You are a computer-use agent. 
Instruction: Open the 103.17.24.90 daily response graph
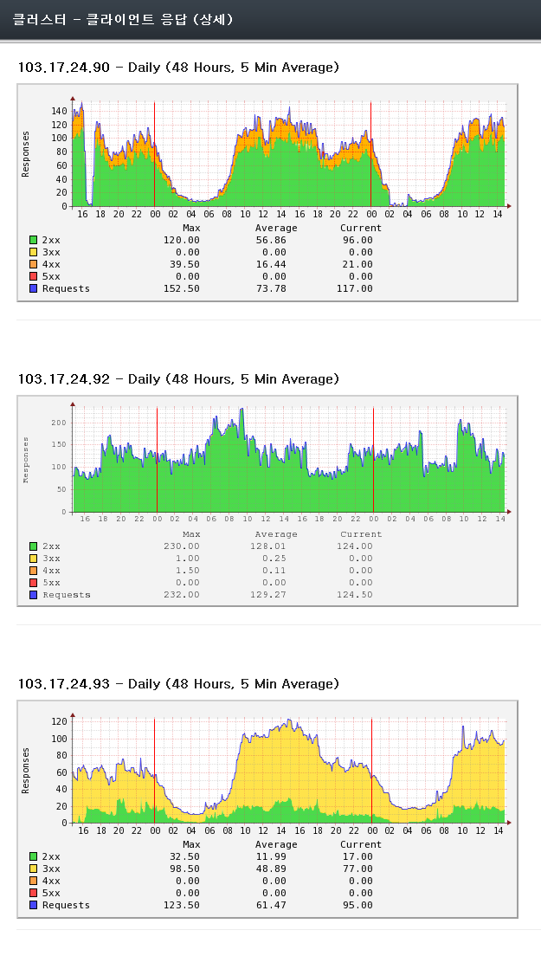coord(267,192)
